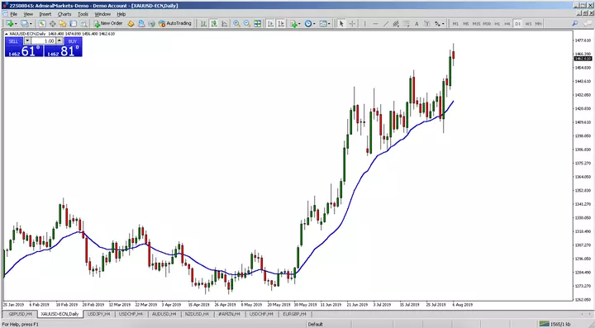Image resolution: width=595 pixels, height=328 pixels.
Task: Show the Navigator panel with its folder-star icon
Action: (x=63, y=23)
